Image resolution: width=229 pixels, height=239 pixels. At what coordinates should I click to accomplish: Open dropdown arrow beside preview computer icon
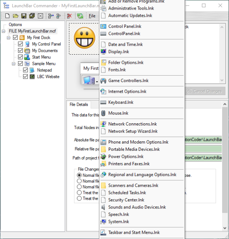[x=97, y=82]
